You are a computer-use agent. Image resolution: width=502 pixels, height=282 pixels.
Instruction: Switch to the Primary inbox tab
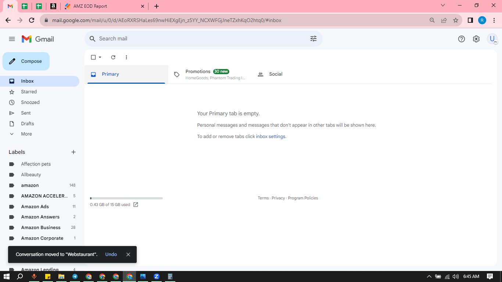[126, 74]
